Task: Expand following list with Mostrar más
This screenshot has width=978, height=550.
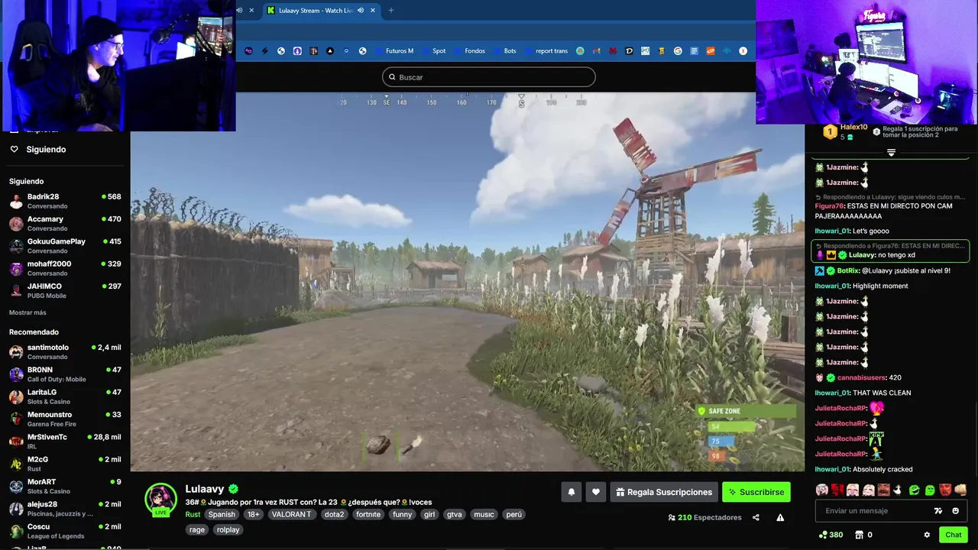Action: 28,312
